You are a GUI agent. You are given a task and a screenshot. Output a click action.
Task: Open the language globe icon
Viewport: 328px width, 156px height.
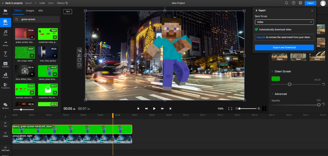click(x=300, y=3)
